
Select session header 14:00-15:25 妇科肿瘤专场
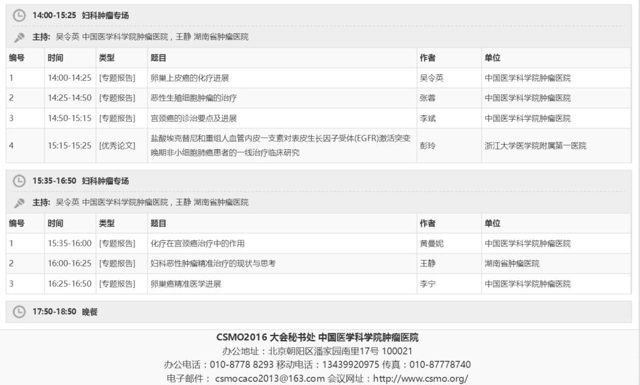pos(81,16)
